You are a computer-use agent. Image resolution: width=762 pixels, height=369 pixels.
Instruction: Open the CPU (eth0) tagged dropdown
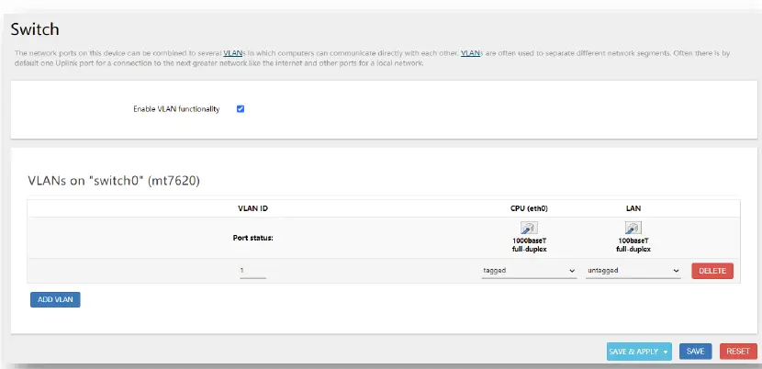coord(529,271)
